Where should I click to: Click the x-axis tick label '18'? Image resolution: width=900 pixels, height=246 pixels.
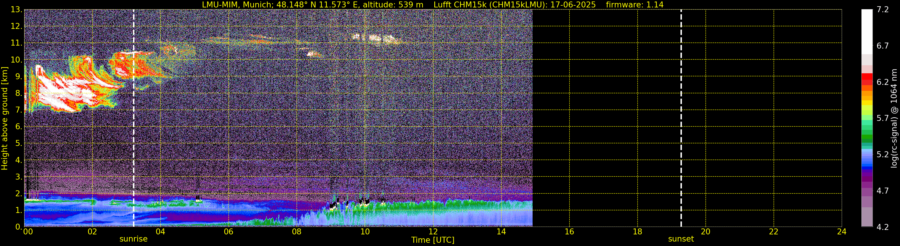point(637,232)
